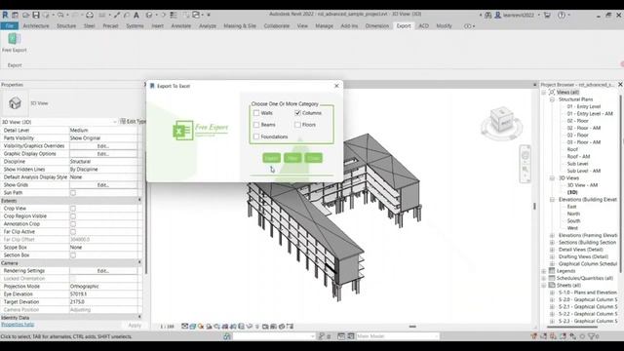Expand the Legends node in Project Browser

[544, 271]
